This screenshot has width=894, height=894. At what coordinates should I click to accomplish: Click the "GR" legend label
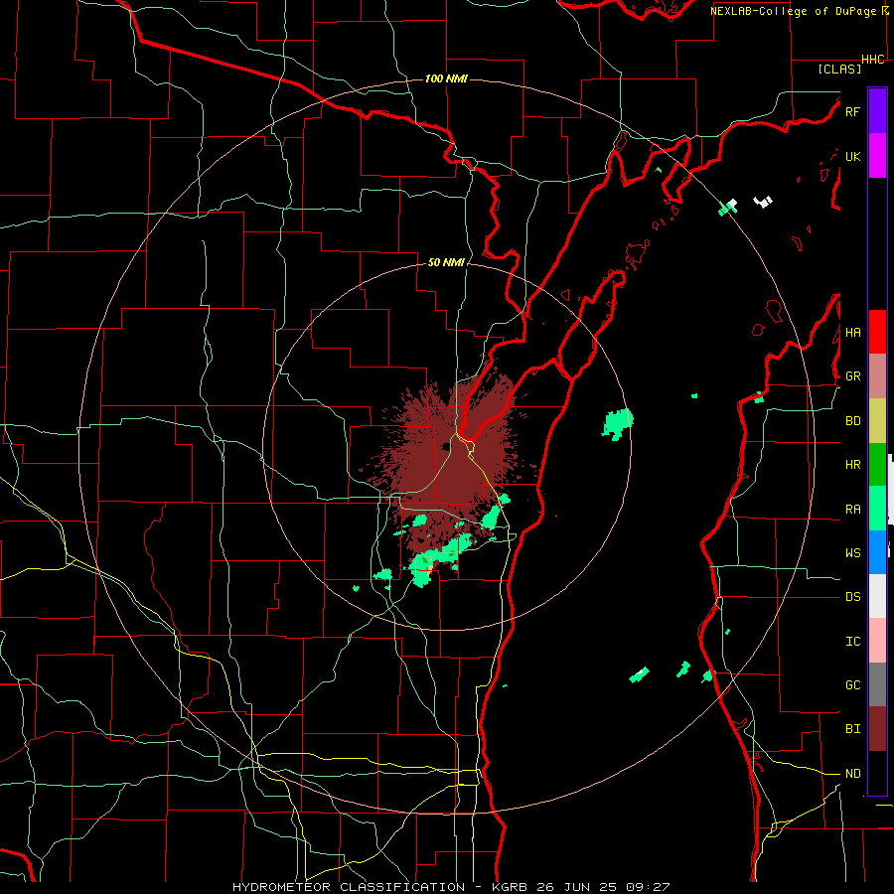(852, 376)
